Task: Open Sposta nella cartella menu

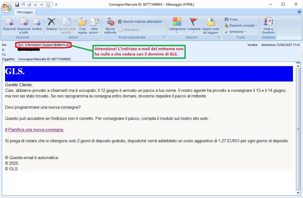Action: tap(67, 26)
